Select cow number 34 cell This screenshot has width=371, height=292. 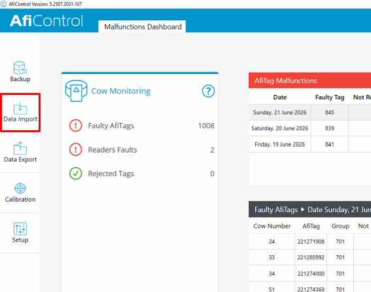click(272, 274)
